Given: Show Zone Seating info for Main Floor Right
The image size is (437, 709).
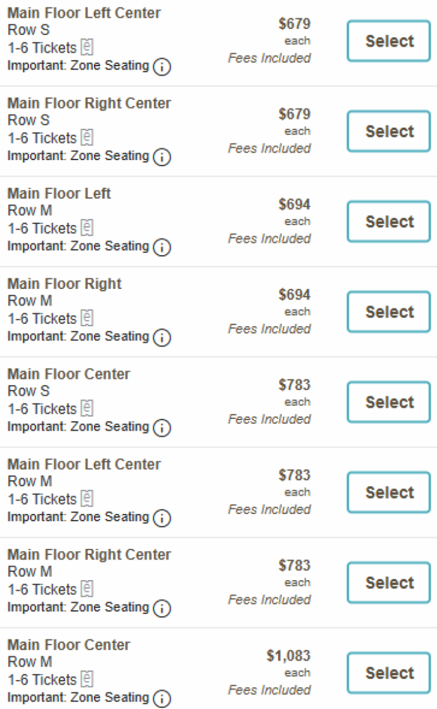Looking at the screenshot, I should pyautogui.click(x=162, y=338).
